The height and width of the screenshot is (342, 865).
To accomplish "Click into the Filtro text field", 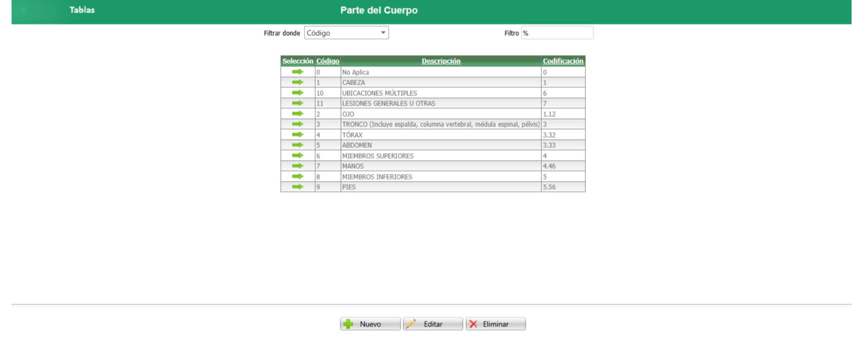I will (557, 33).
